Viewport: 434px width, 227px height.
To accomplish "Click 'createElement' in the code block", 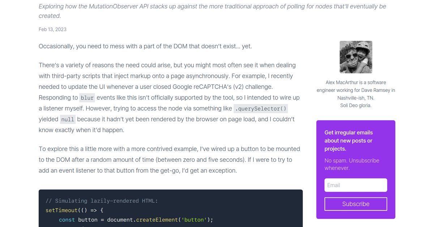I will (x=157, y=219).
